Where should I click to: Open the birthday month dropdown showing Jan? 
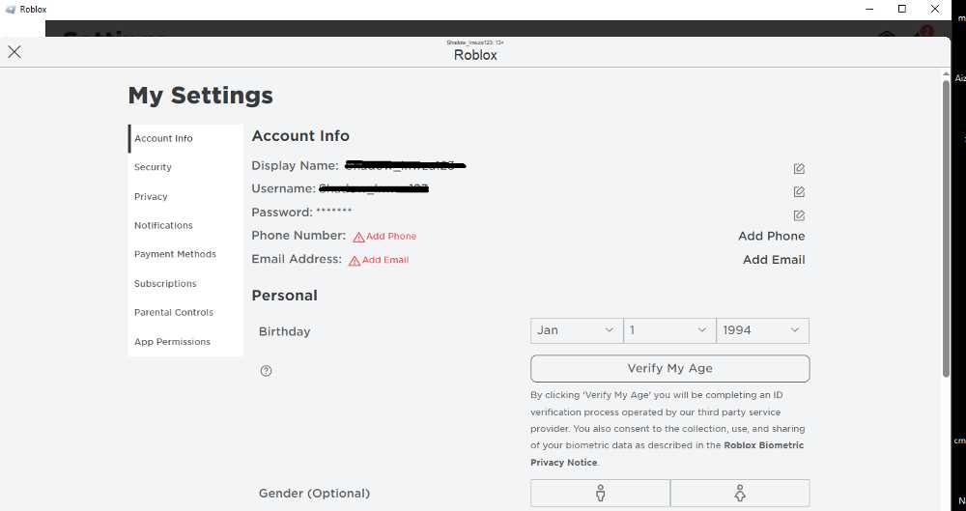click(x=577, y=330)
